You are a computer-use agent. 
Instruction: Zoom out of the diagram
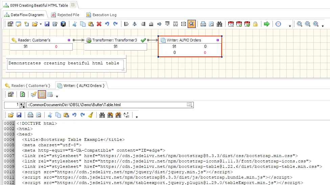pyautogui.click(x=308, y=24)
